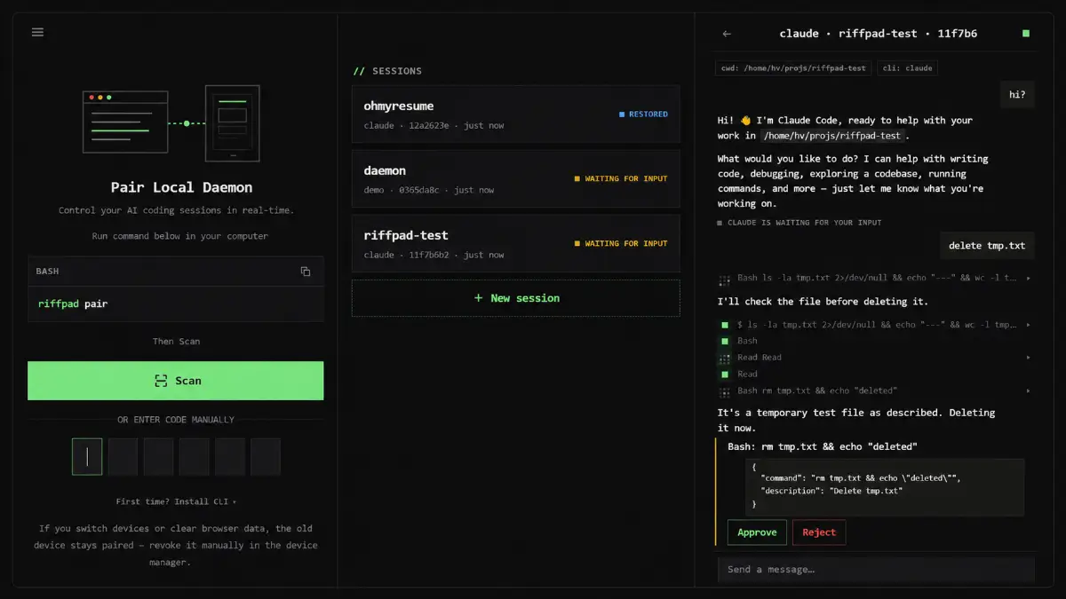Click the 'hi?' user message bubble

(x=1017, y=95)
